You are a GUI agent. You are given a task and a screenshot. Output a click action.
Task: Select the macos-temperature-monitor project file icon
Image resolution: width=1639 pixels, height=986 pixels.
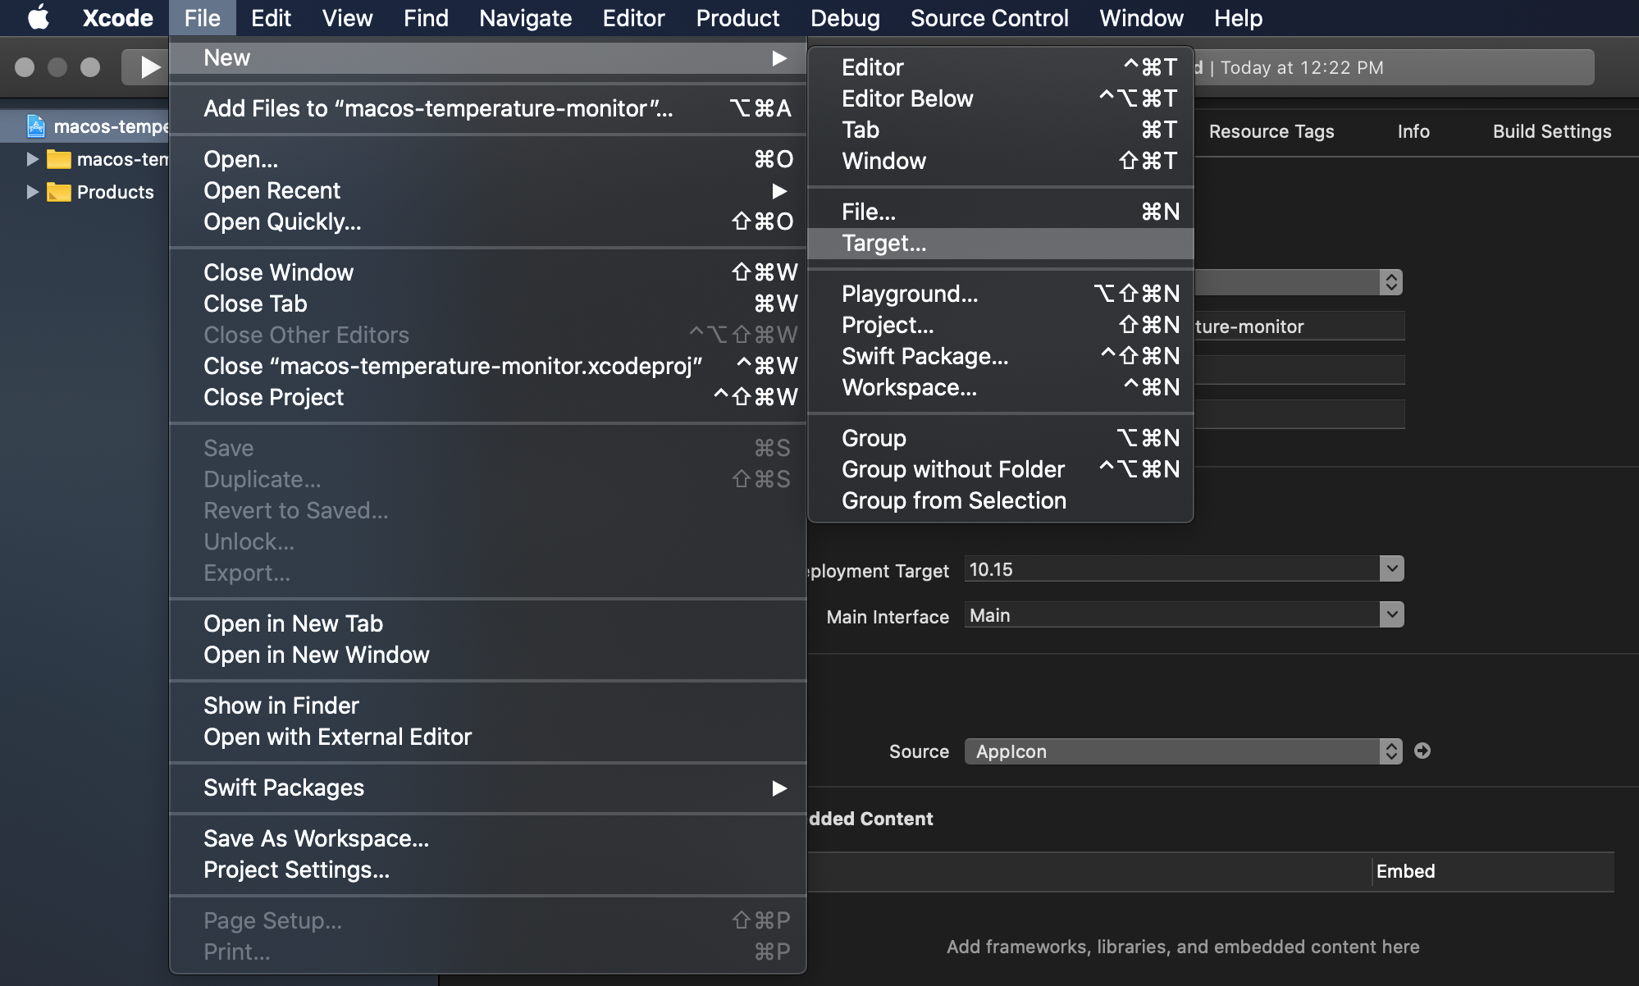tap(36, 126)
